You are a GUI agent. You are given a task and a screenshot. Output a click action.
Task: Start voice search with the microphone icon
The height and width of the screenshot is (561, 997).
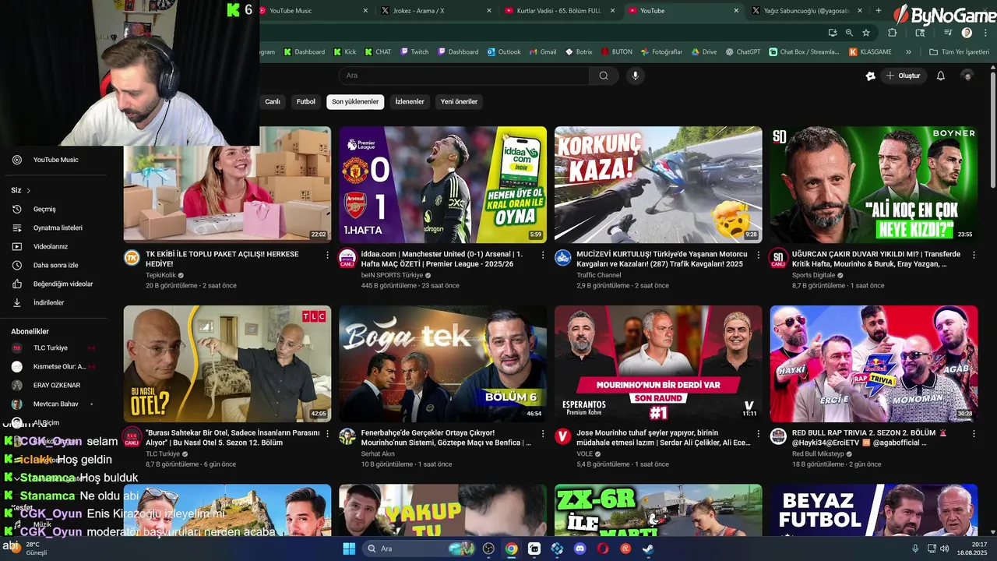click(x=636, y=76)
